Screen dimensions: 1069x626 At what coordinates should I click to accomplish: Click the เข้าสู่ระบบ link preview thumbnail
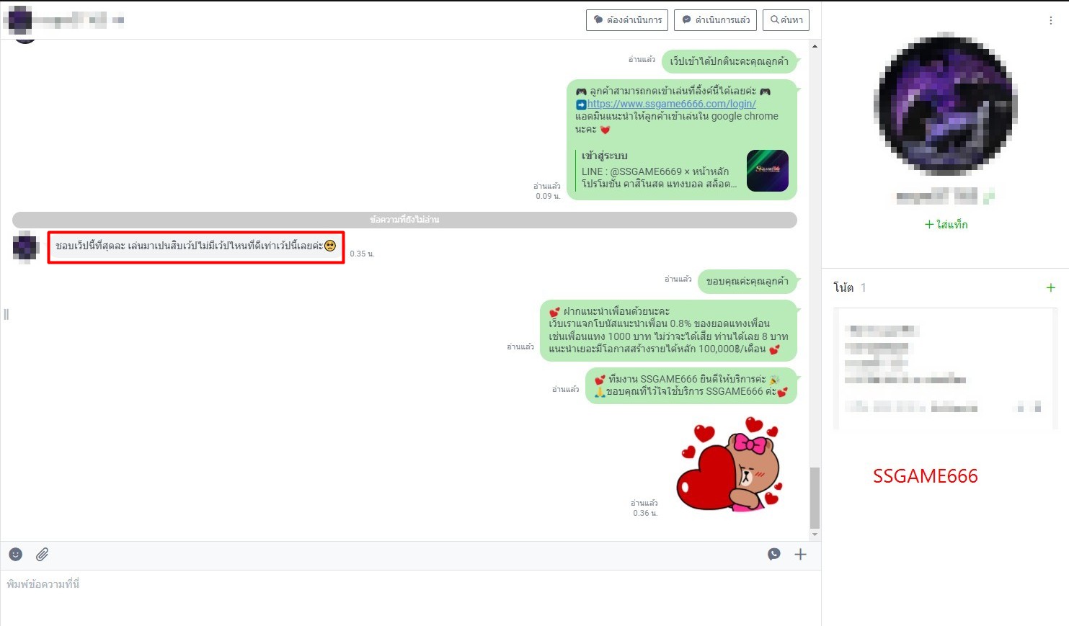click(x=767, y=171)
